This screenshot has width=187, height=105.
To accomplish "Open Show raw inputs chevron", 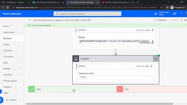I will pos(152,66).
